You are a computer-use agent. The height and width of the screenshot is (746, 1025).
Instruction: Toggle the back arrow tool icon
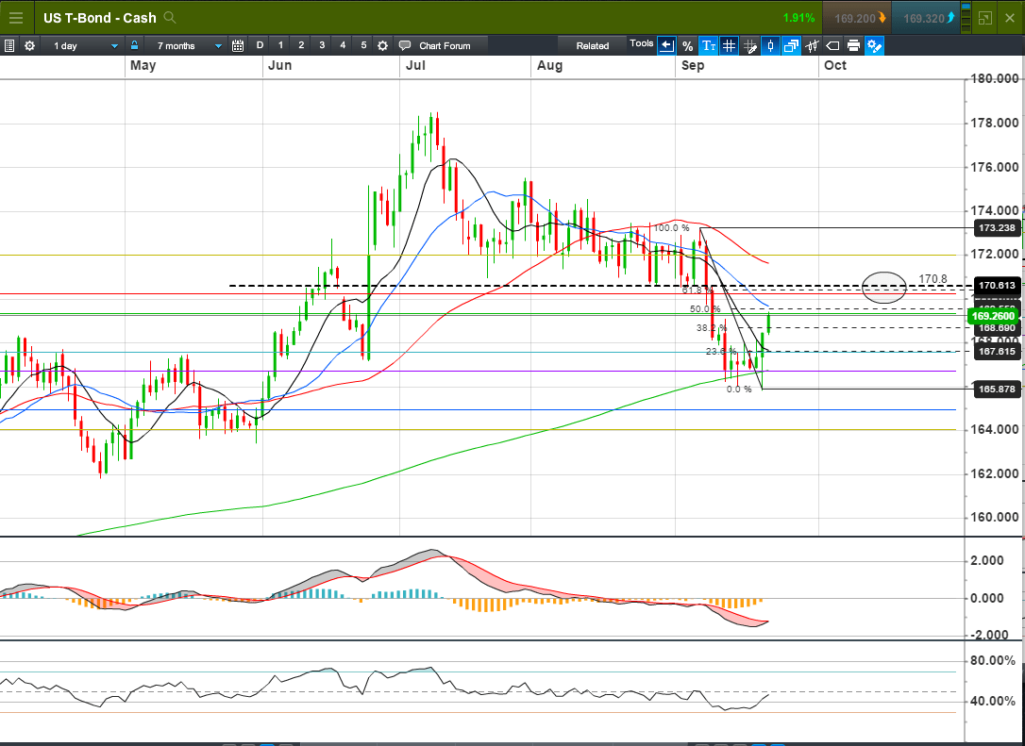coord(666,45)
